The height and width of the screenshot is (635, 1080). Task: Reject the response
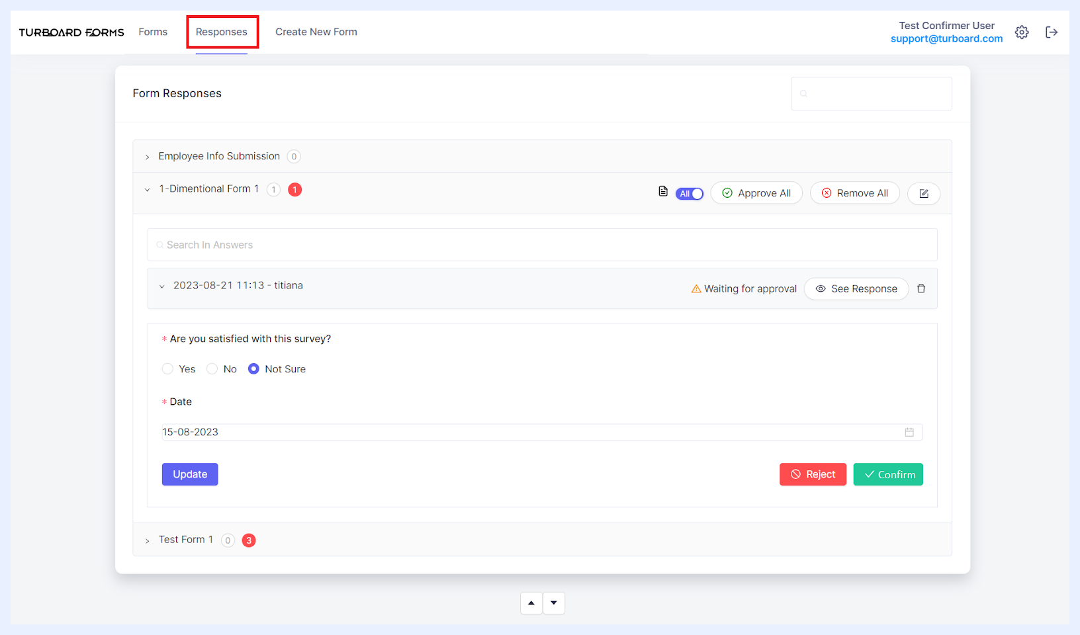(813, 474)
